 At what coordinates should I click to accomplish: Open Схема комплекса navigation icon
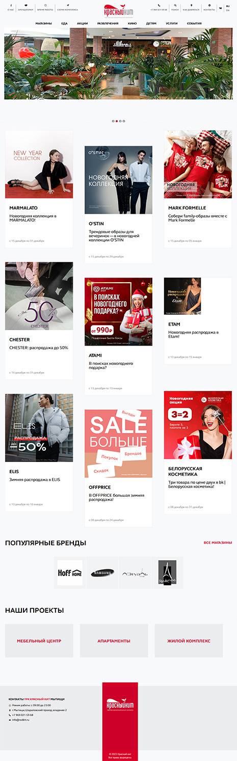68,5
